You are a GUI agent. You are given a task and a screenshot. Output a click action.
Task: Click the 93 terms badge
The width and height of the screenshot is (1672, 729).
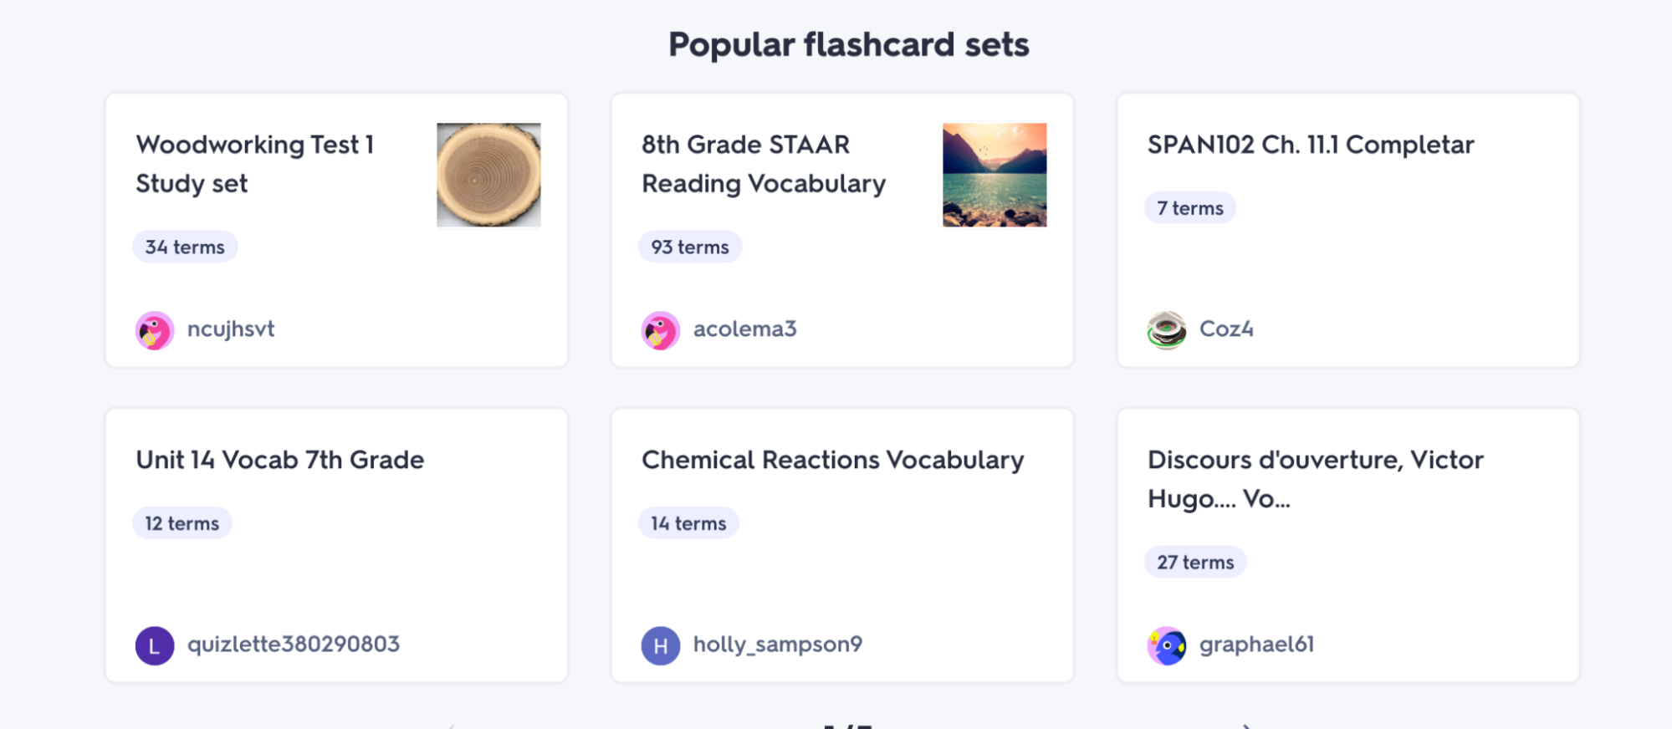coord(689,246)
